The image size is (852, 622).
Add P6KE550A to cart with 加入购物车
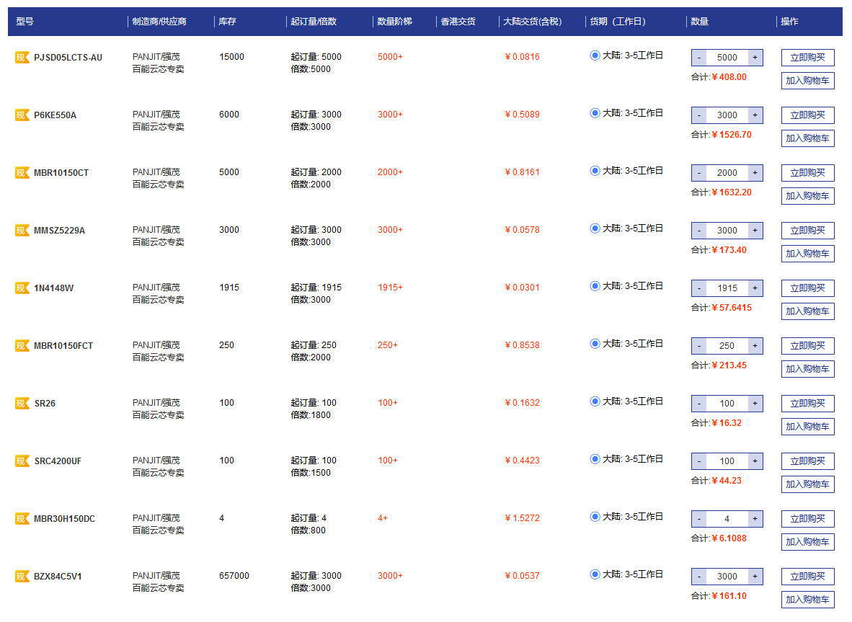(x=807, y=138)
